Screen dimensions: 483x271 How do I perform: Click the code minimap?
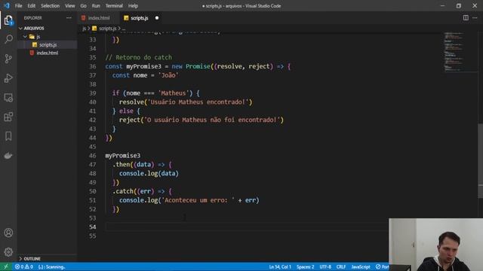click(x=454, y=52)
